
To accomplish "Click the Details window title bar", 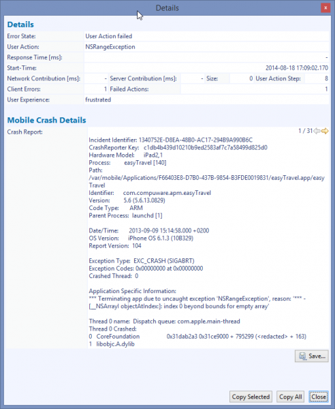I will (167, 7).
